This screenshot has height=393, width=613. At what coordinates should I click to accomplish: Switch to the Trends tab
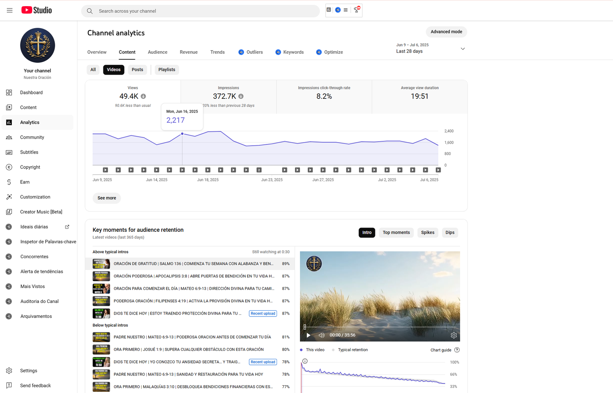pos(217,52)
